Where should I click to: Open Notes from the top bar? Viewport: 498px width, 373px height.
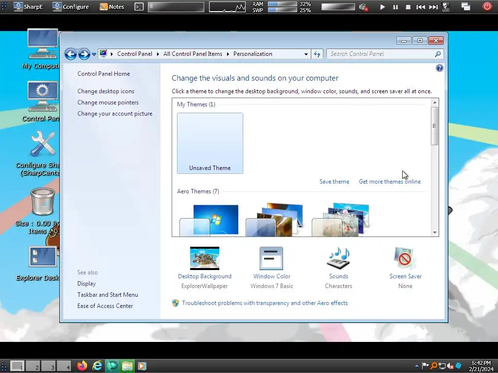coord(112,6)
